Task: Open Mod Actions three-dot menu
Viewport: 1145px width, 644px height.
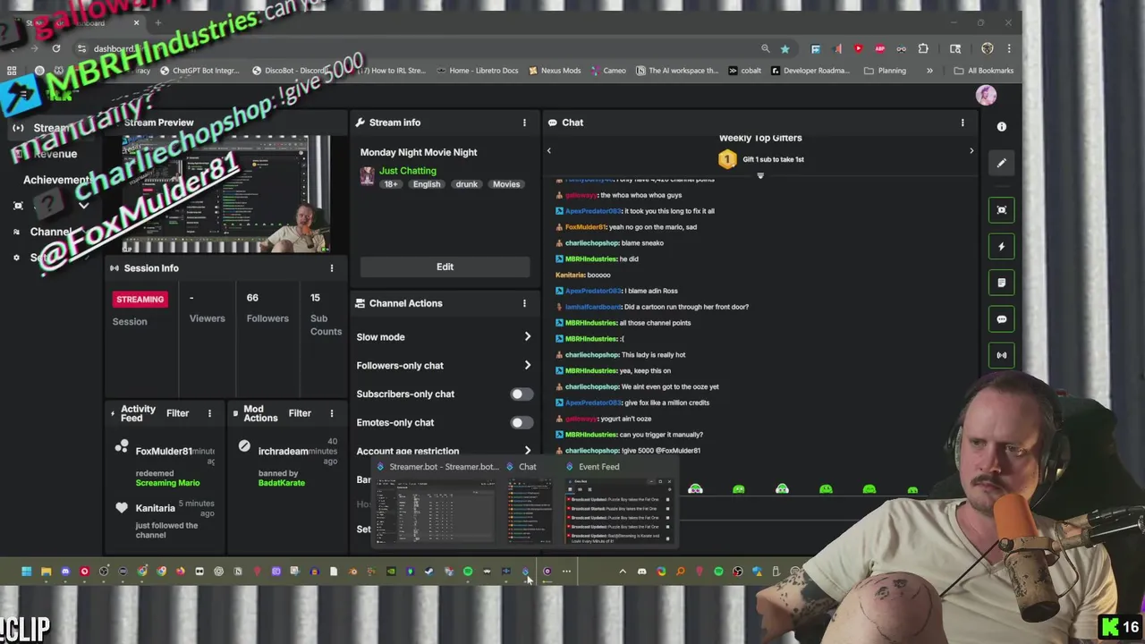Action: click(332, 413)
